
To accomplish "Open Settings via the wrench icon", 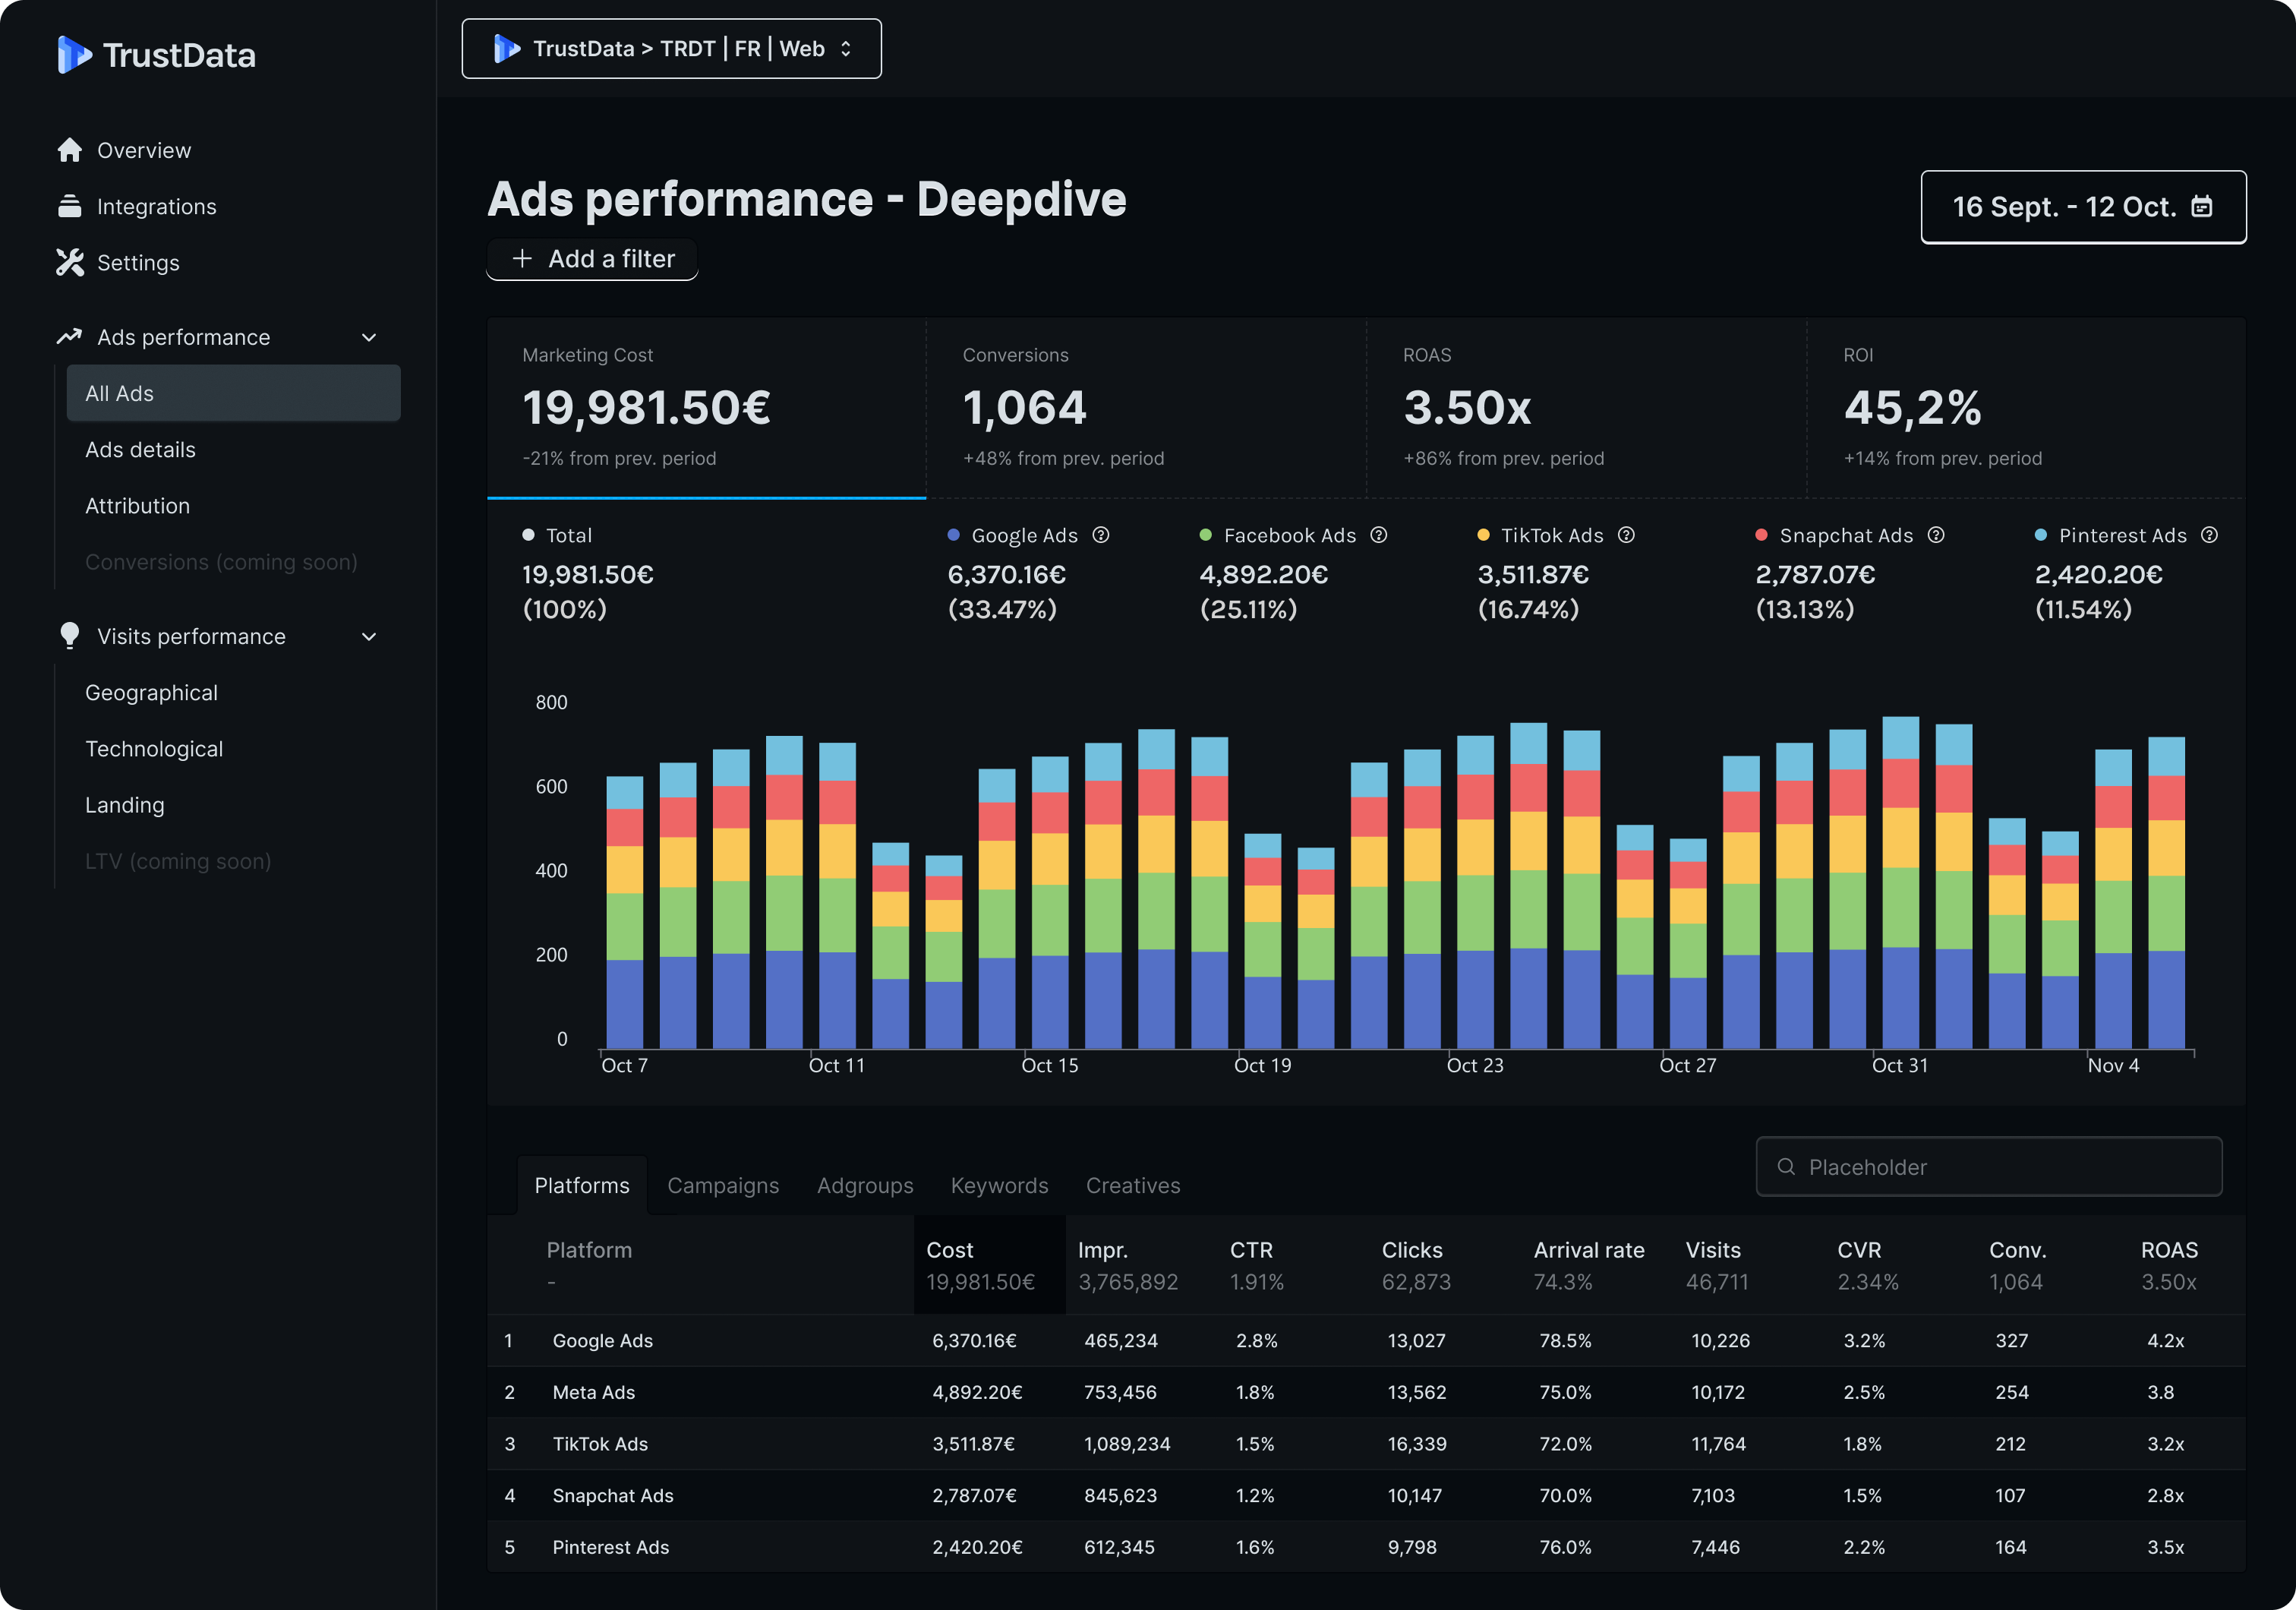I will click(x=69, y=262).
